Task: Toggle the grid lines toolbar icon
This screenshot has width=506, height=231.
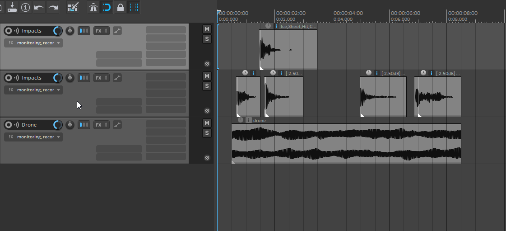Action: [134, 7]
